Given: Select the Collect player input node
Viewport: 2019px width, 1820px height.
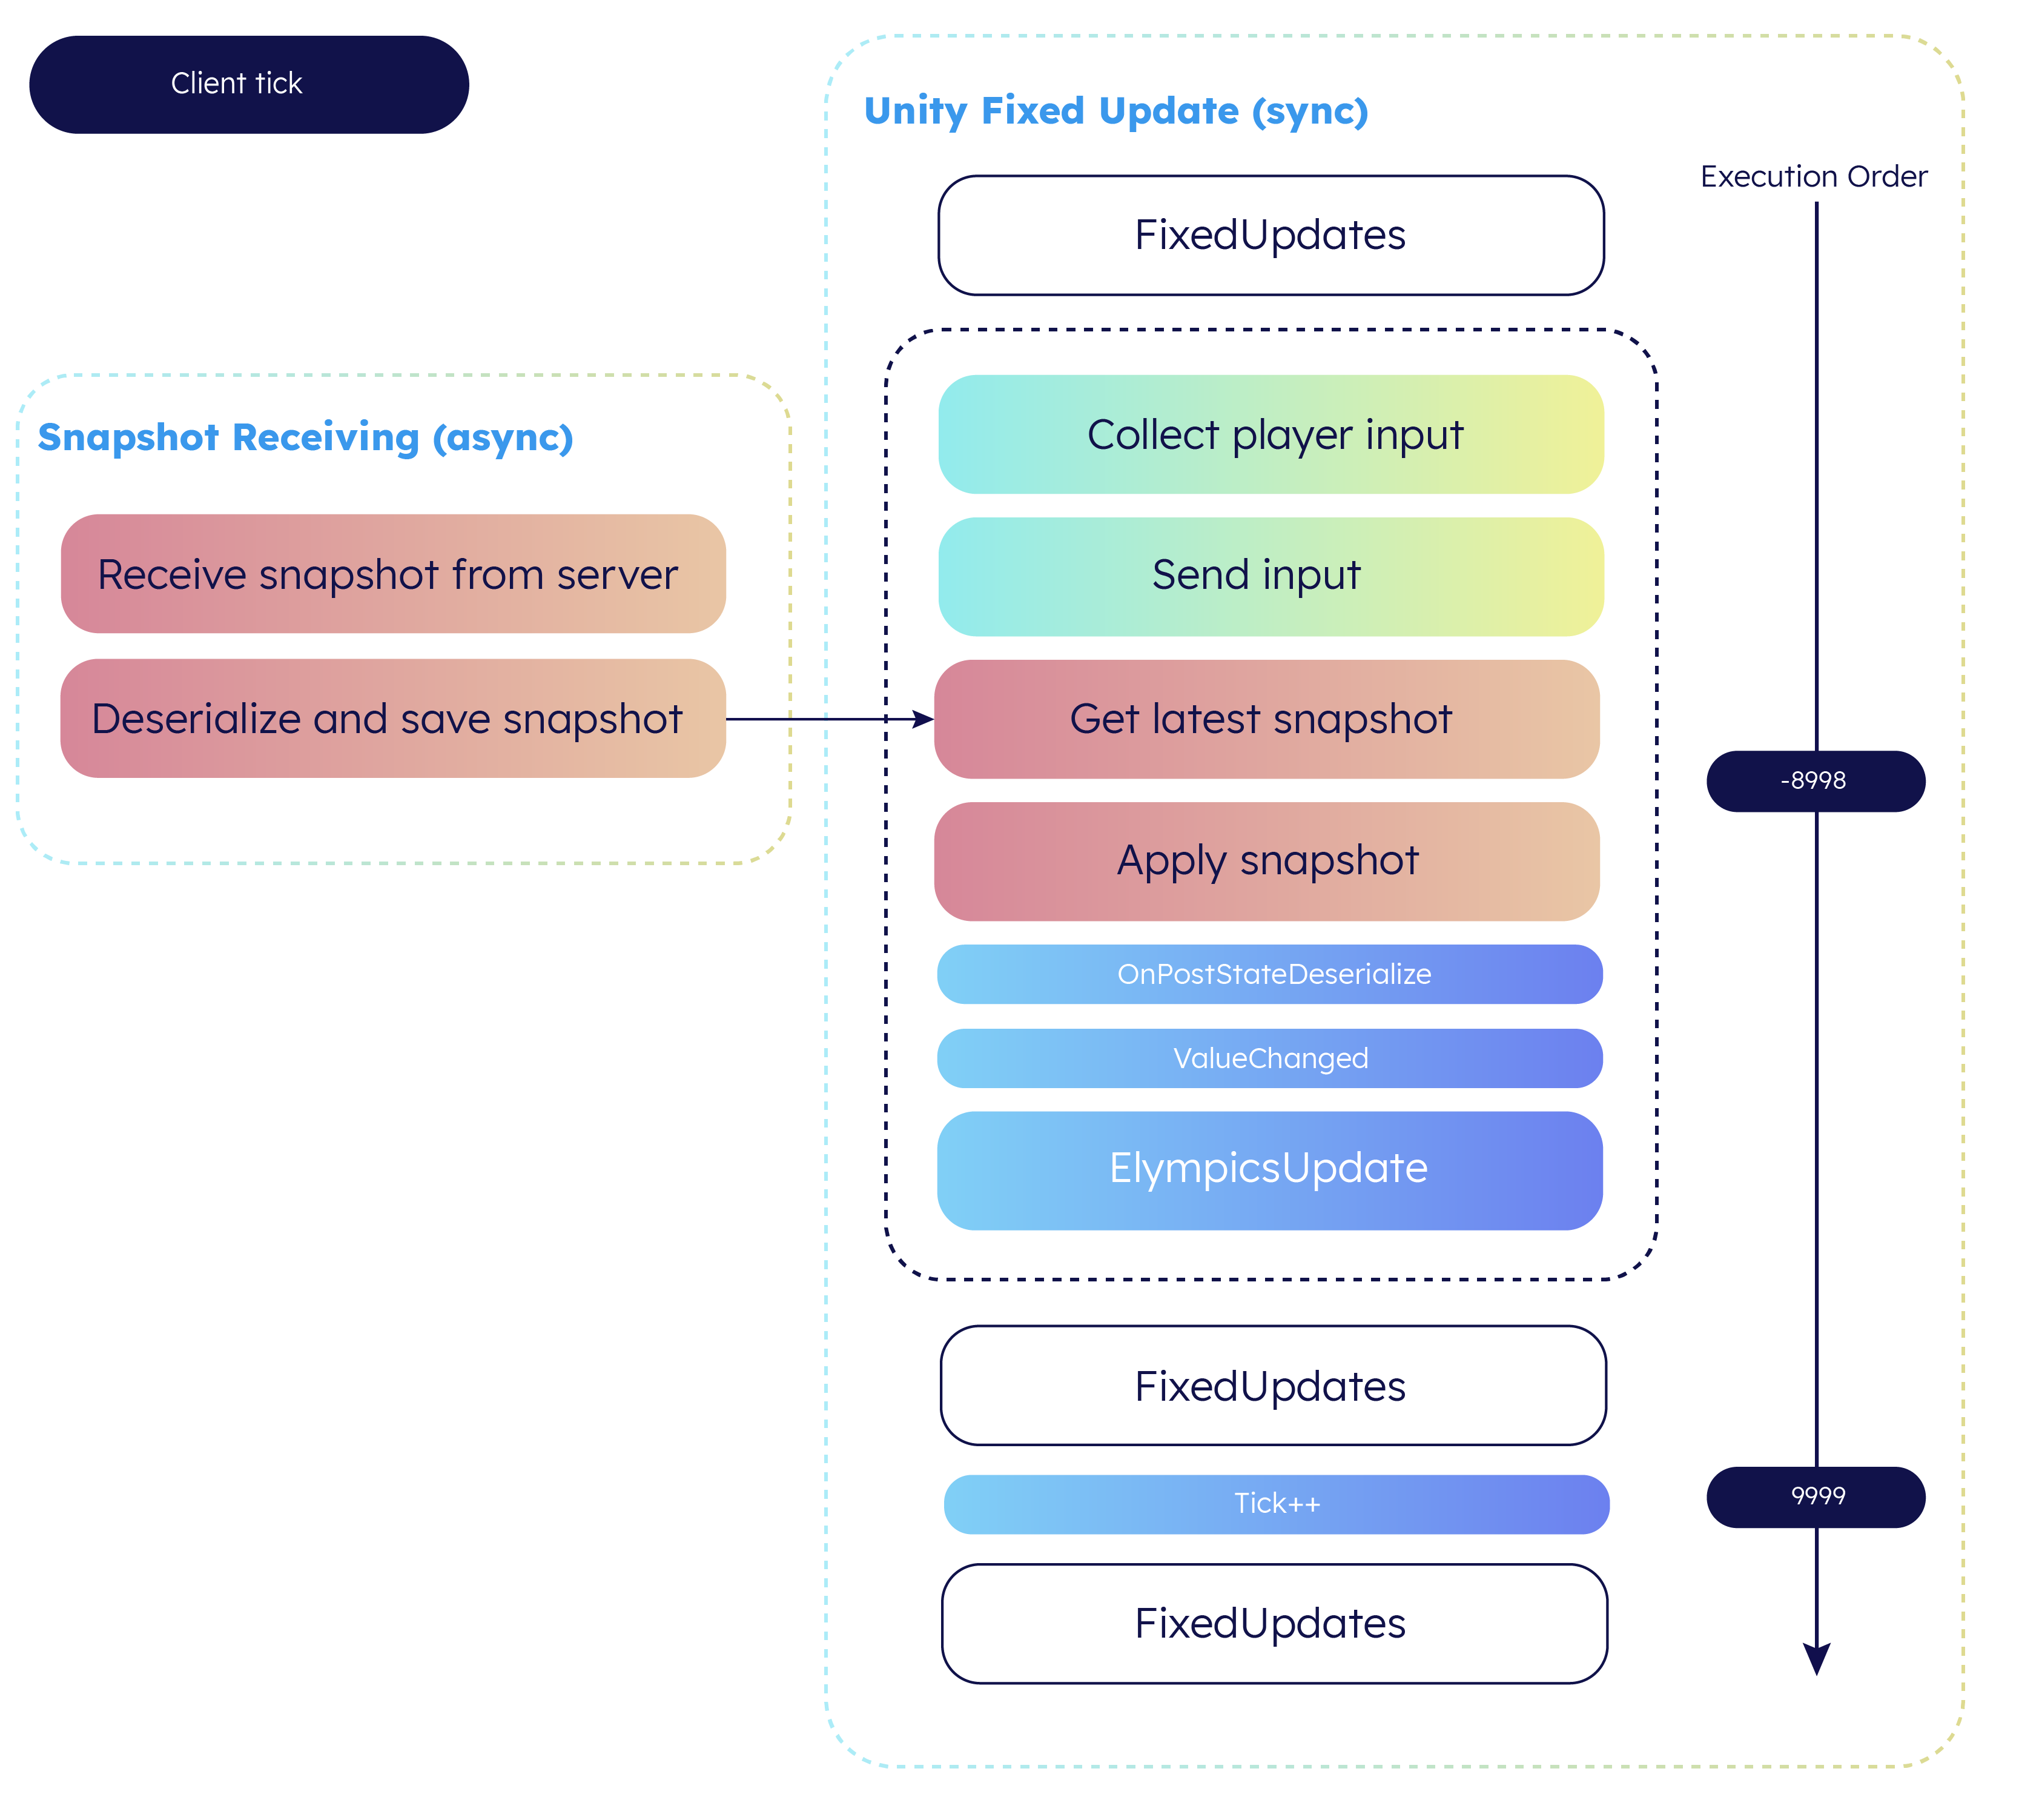Looking at the screenshot, I should (x=1246, y=404).
